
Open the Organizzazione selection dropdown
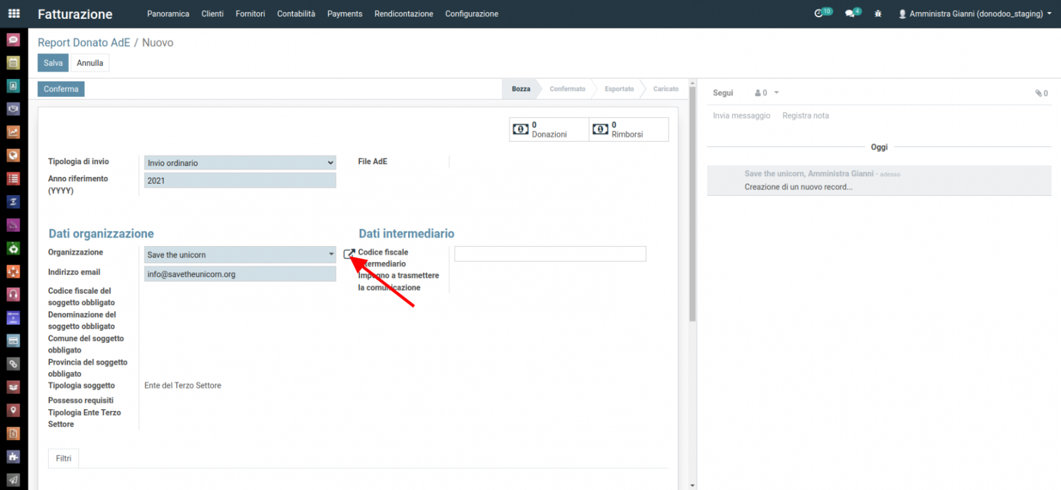(240, 254)
